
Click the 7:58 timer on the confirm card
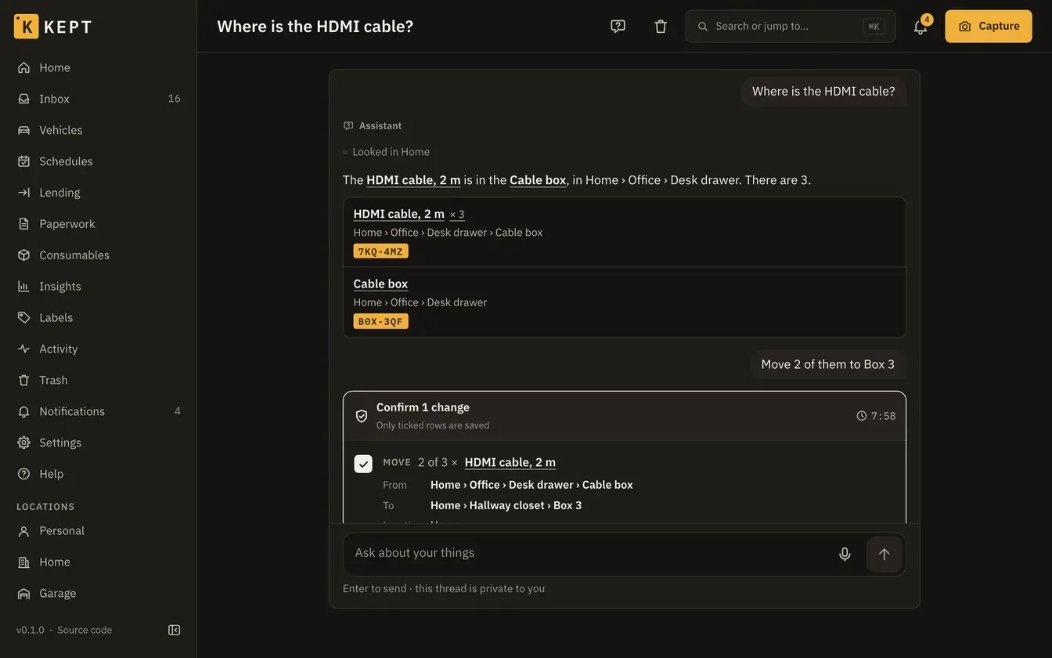pyautogui.click(x=877, y=416)
